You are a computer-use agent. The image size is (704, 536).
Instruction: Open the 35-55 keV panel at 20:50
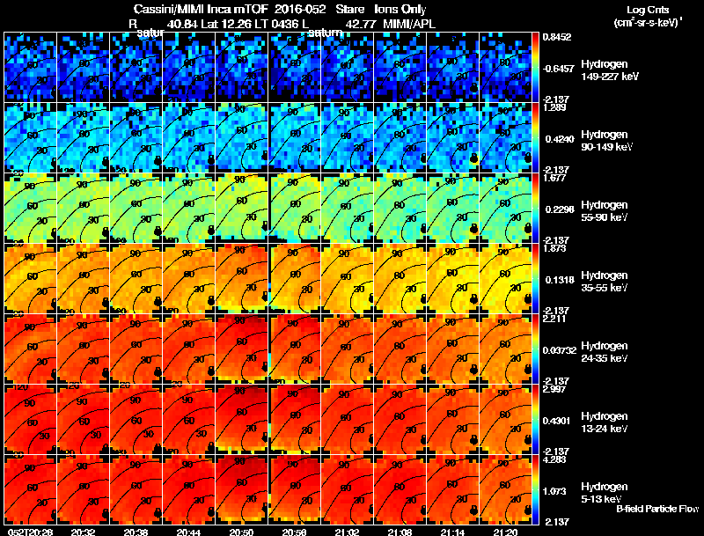(241, 279)
